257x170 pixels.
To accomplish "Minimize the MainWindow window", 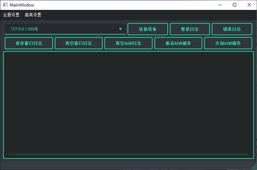I will 220,5.
